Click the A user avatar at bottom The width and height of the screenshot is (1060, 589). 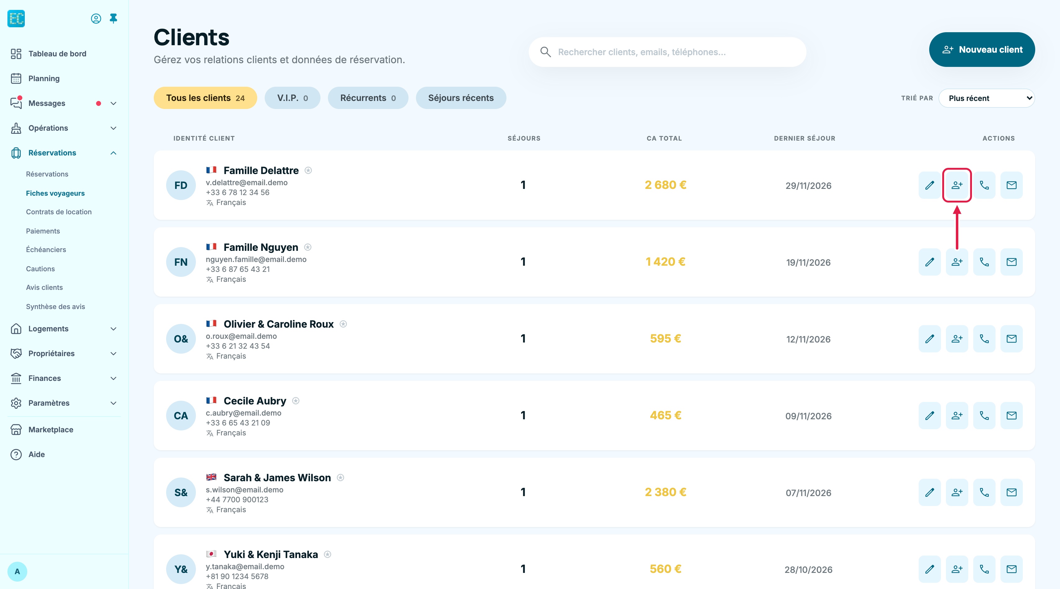point(17,572)
